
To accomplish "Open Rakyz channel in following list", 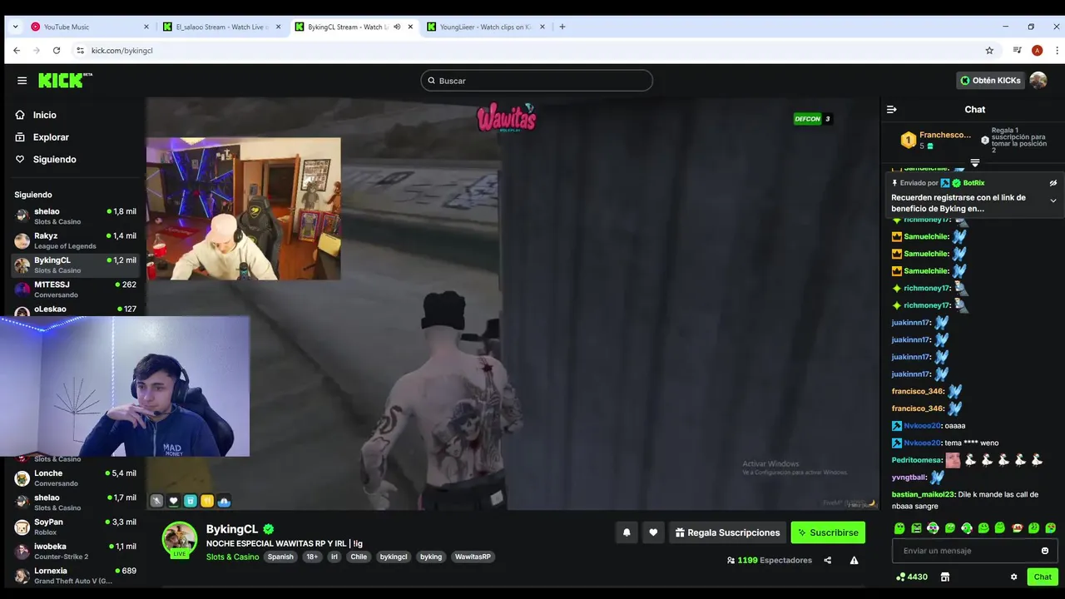I will click(x=75, y=240).
